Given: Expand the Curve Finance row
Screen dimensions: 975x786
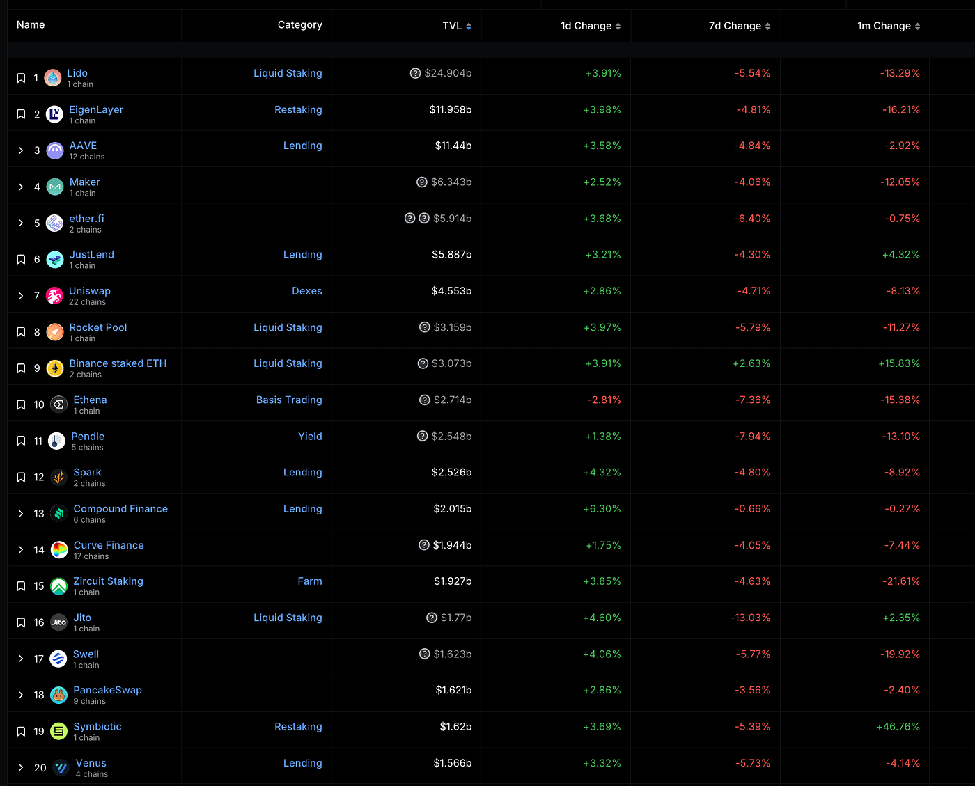Looking at the screenshot, I should [21, 550].
